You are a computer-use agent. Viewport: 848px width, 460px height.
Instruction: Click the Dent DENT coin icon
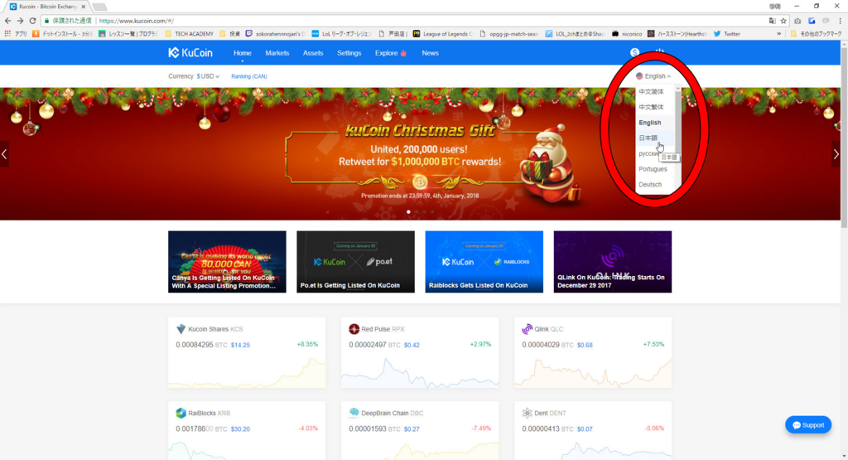pos(527,413)
